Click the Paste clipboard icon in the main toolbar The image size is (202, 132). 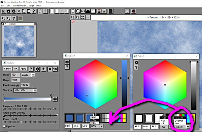29,11
